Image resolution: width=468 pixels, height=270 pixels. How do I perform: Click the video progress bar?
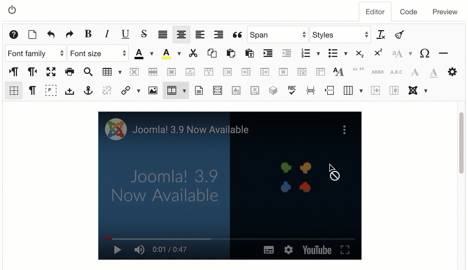(x=230, y=239)
